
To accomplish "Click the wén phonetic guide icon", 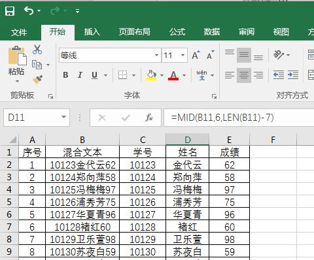I will pos(201,75).
